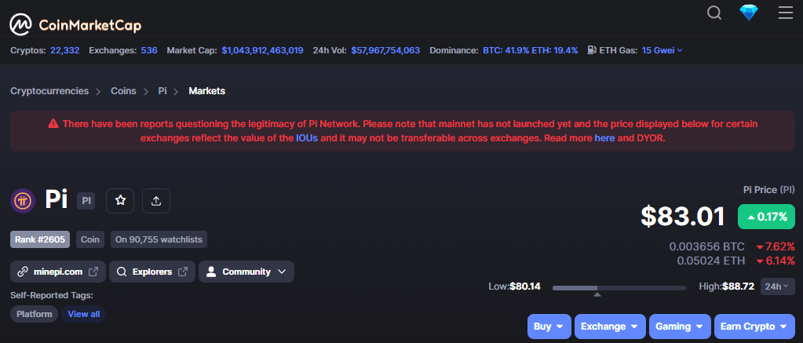Expand the 15 Gwei gas dropdown

pos(662,50)
